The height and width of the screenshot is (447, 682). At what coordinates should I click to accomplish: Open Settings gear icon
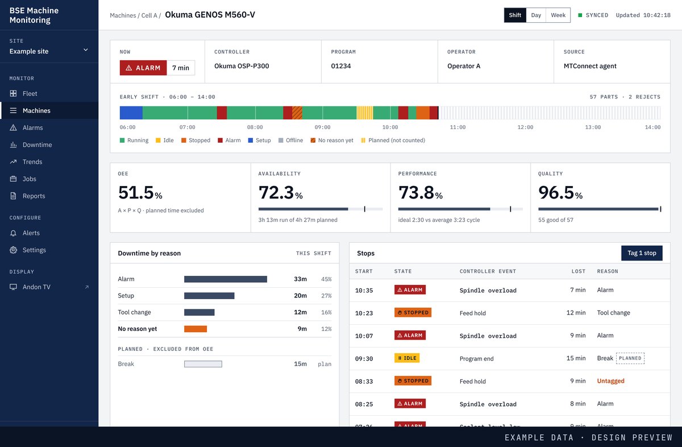13,250
